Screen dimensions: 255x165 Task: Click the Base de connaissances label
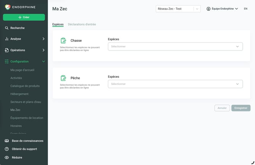[x=27, y=141]
